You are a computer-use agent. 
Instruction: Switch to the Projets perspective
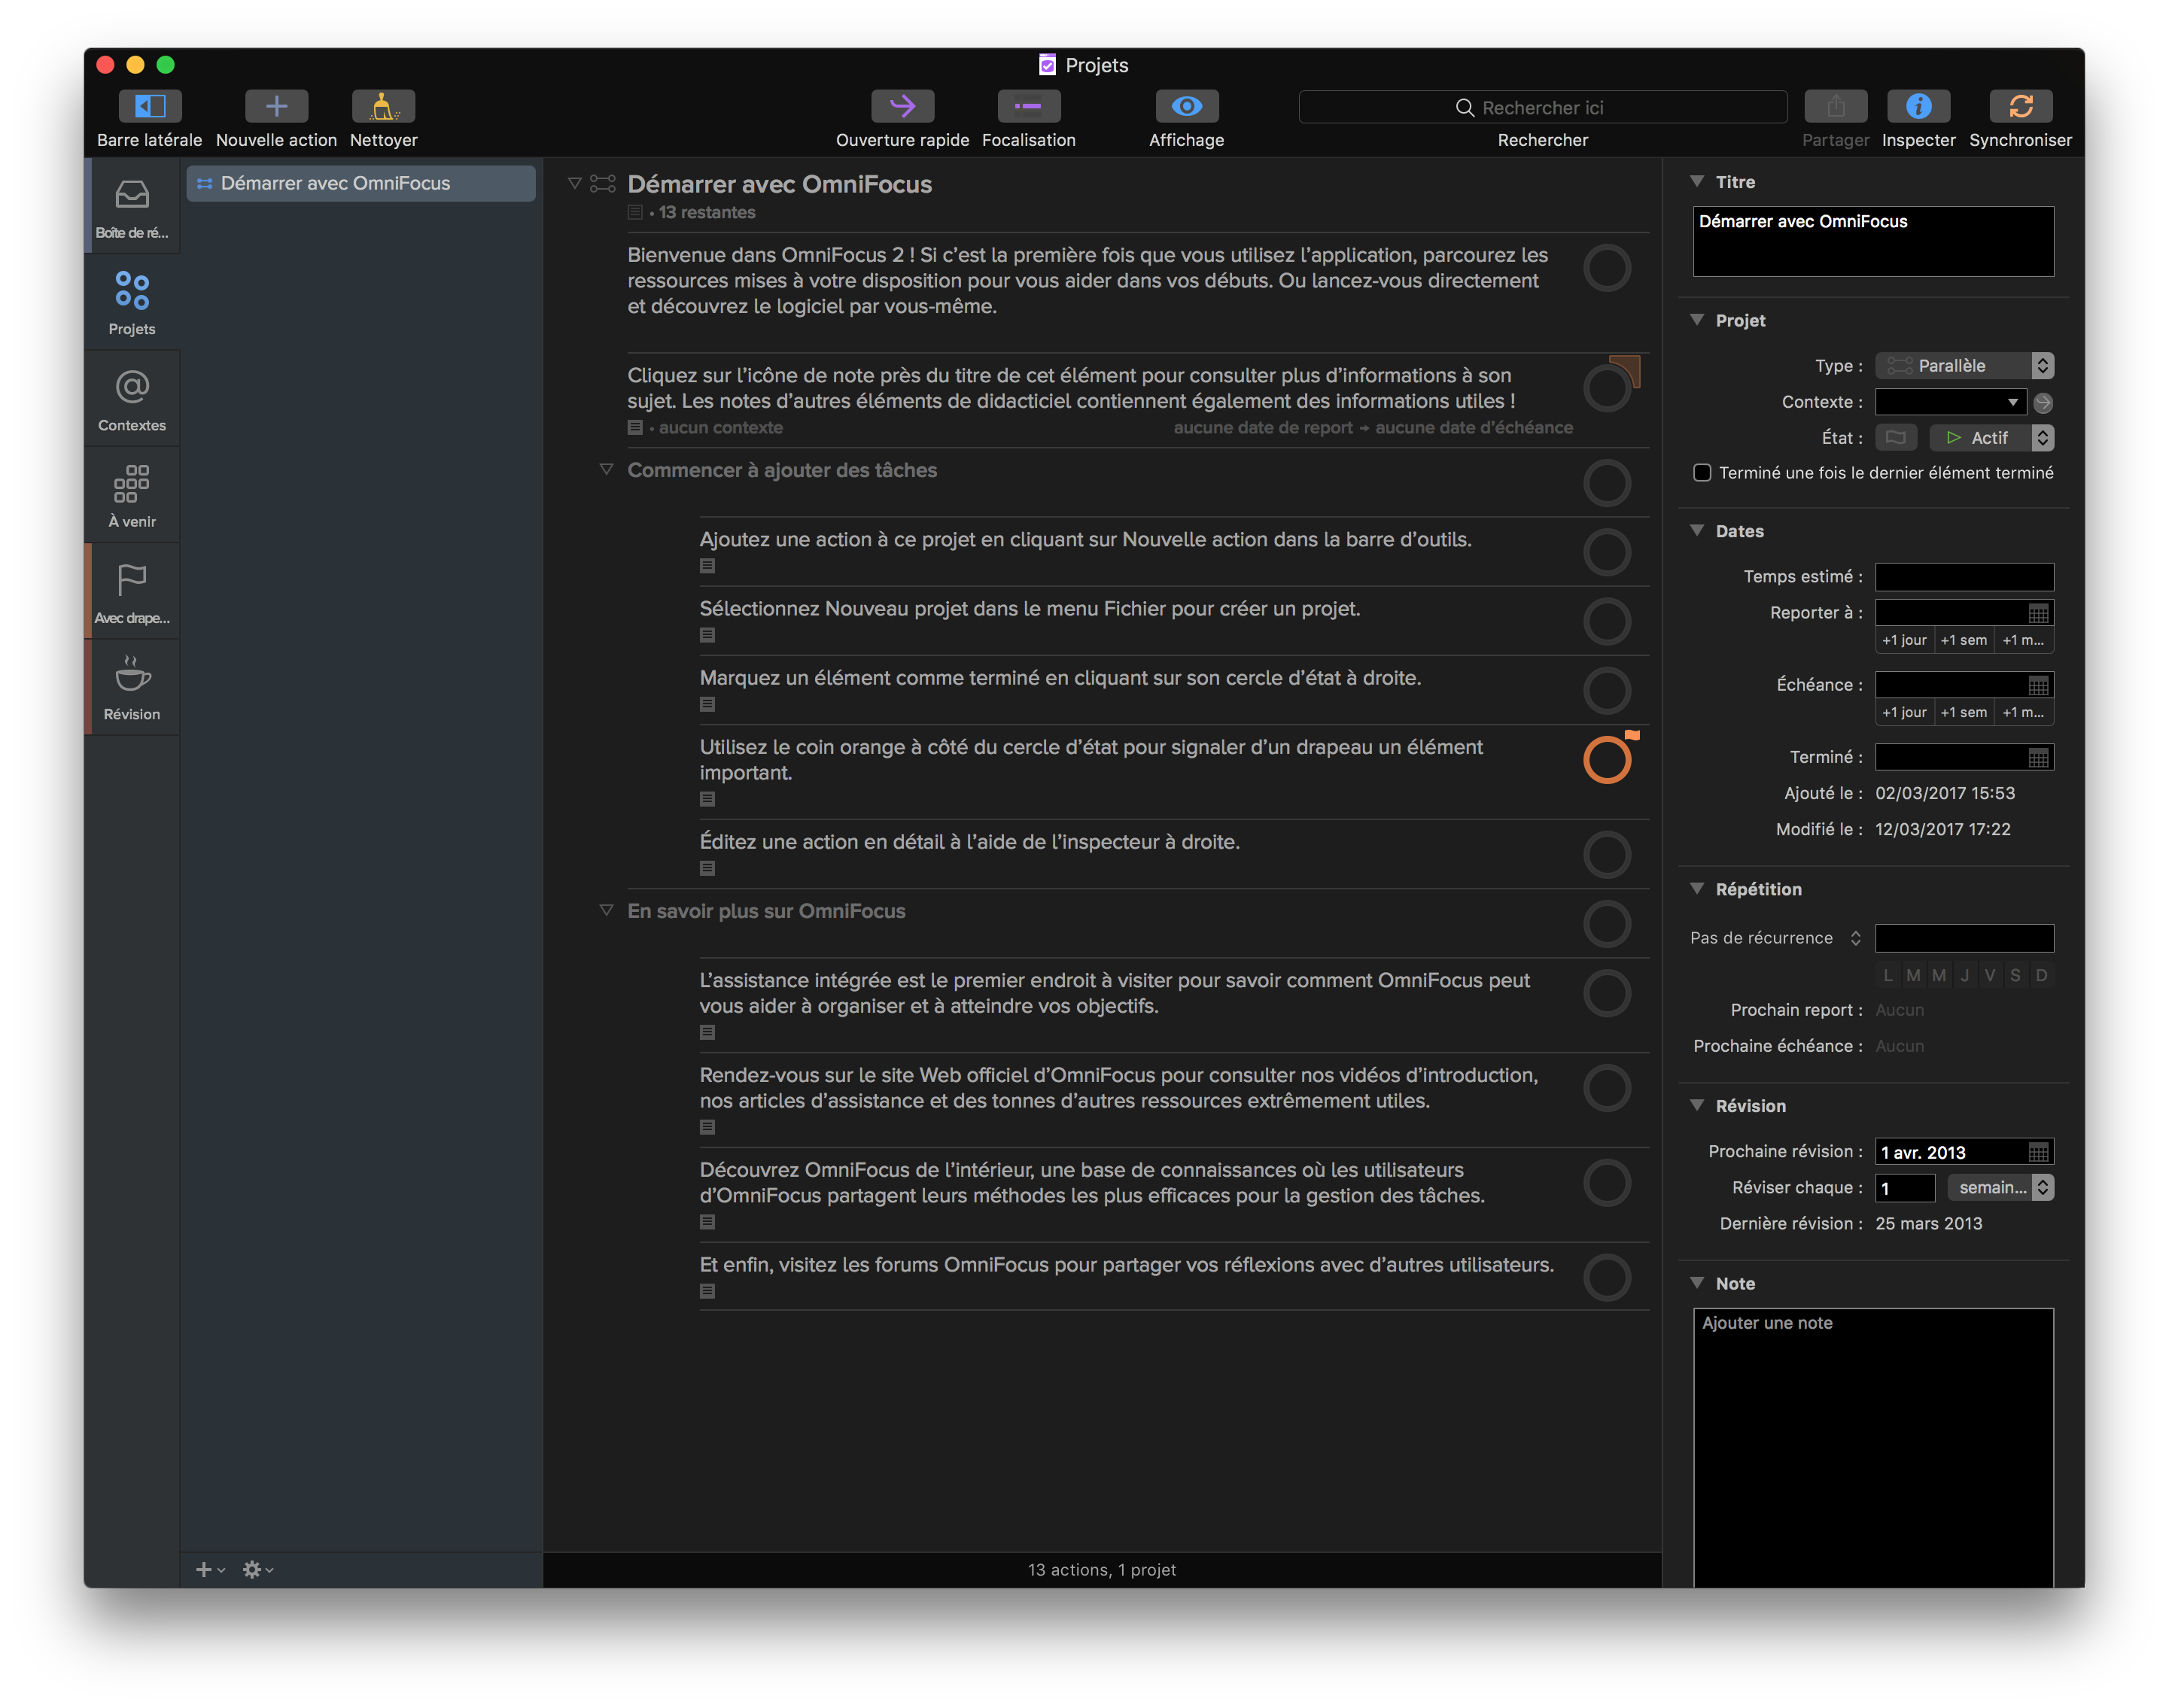[132, 303]
